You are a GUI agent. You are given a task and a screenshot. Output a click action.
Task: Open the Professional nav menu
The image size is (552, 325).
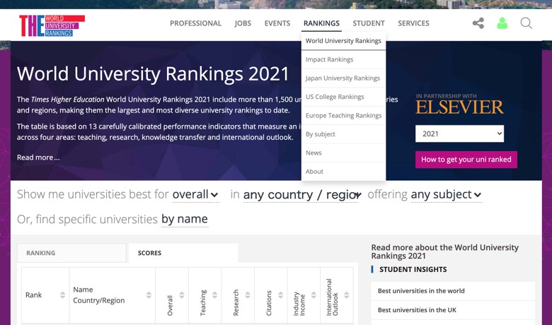(x=196, y=23)
